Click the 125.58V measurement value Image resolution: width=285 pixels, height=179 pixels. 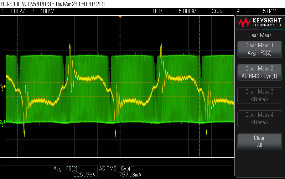(84, 175)
